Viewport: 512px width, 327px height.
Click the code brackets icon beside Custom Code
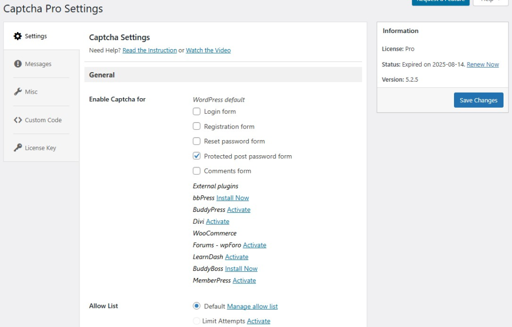(x=17, y=120)
